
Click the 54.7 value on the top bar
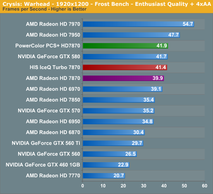[188, 24]
